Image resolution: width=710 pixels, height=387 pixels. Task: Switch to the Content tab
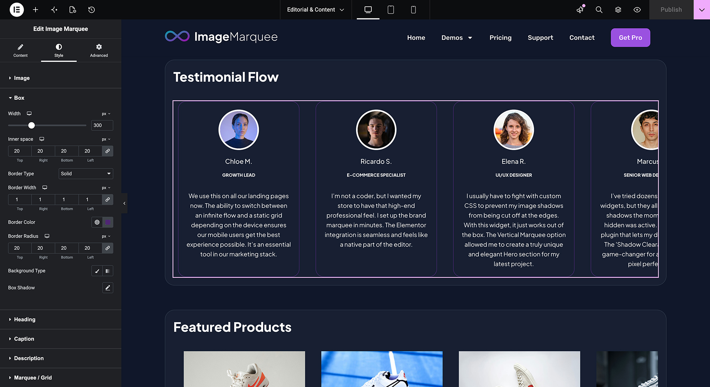[21, 50]
